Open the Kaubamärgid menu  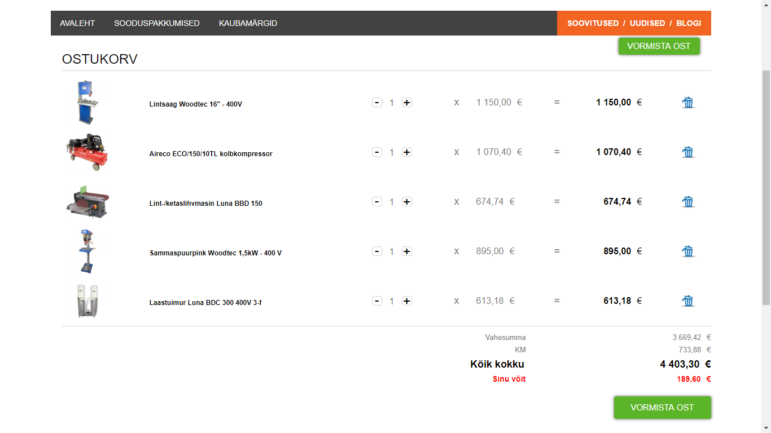coord(248,23)
